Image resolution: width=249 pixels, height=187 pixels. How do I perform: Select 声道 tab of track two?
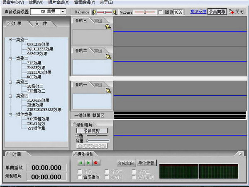click(98, 50)
